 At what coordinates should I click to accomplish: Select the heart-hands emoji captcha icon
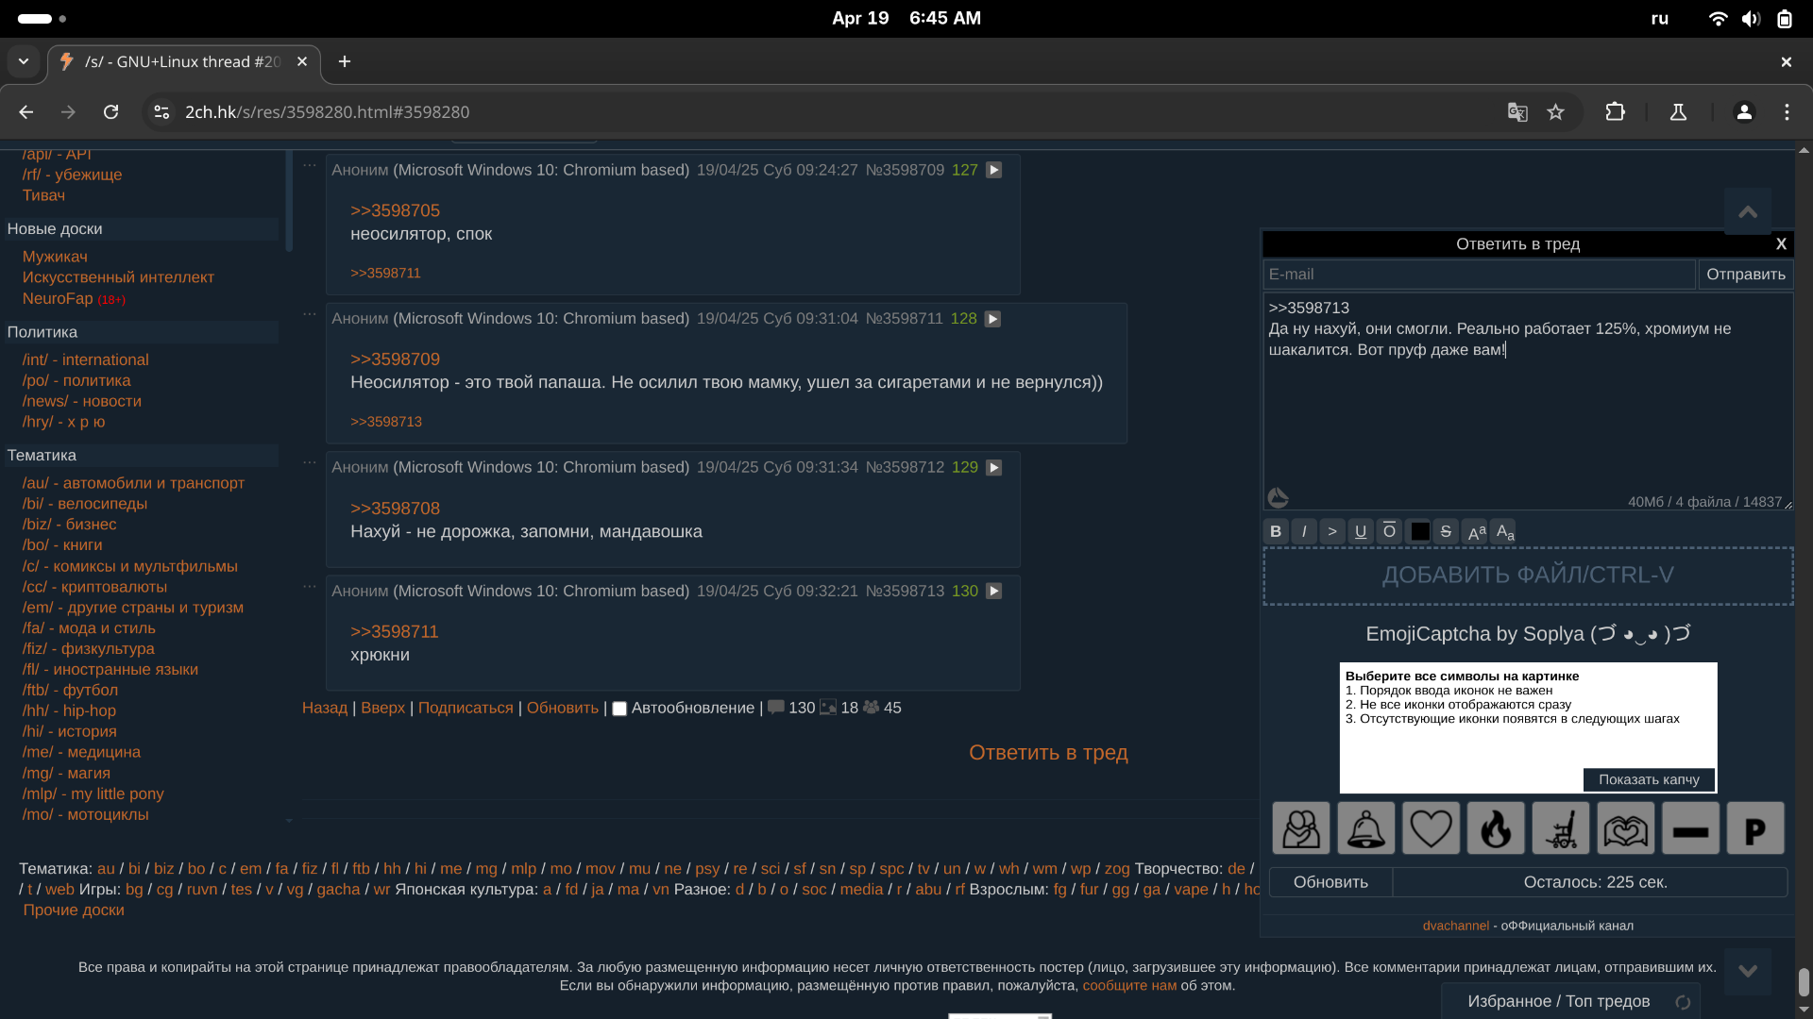tap(1625, 829)
